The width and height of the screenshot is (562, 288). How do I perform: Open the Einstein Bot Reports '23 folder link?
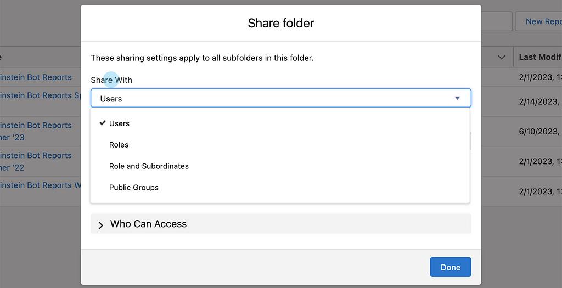[x=36, y=126]
